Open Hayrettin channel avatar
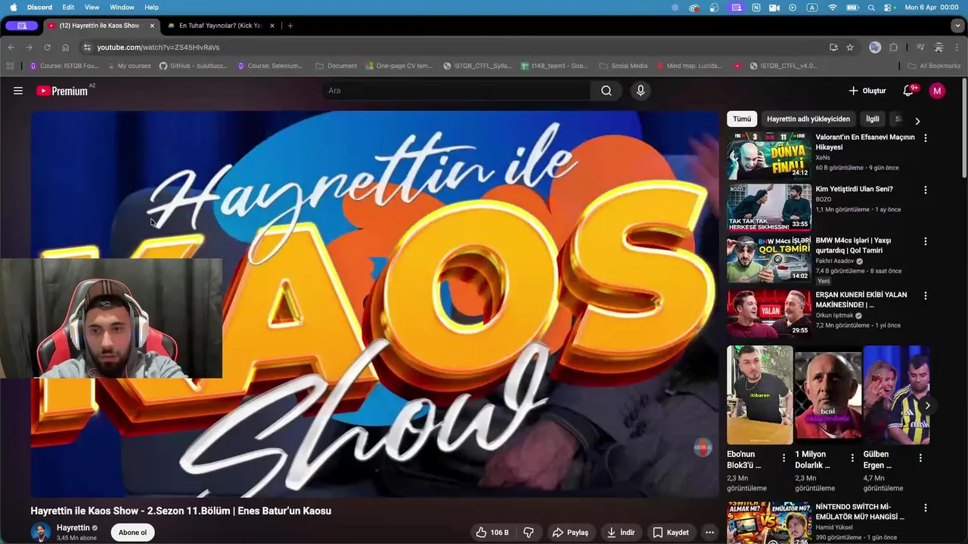 tap(41, 532)
